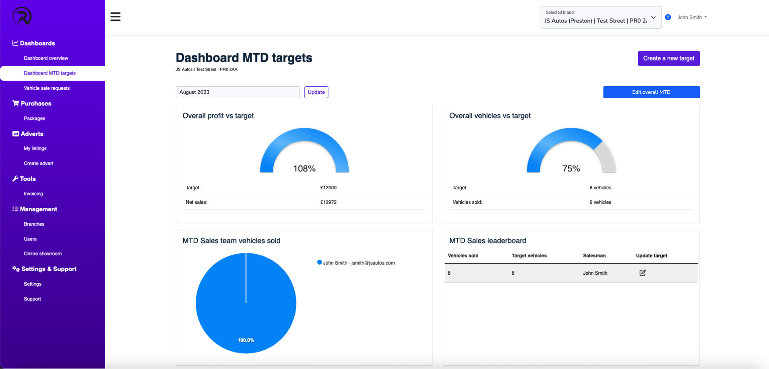Screen dimensions: 769x369
Task: Expand the Selected branch dropdown
Action: (654, 17)
